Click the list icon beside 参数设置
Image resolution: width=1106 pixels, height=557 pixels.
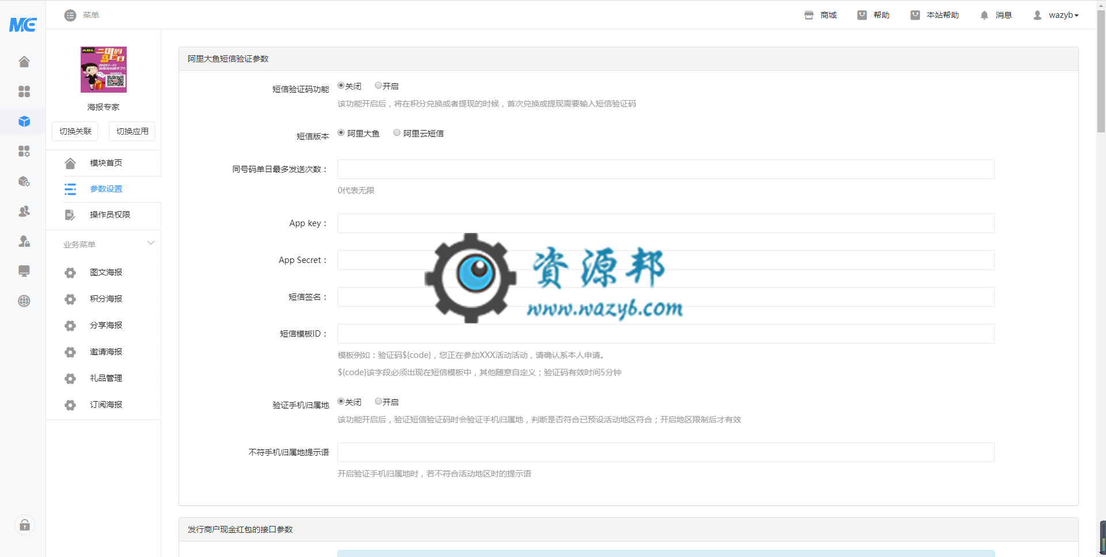[x=70, y=189]
